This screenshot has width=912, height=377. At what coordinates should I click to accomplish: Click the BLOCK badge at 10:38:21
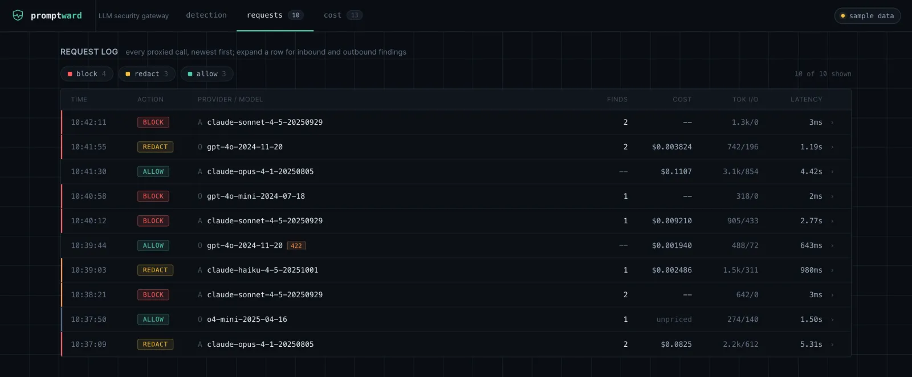pos(153,295)
